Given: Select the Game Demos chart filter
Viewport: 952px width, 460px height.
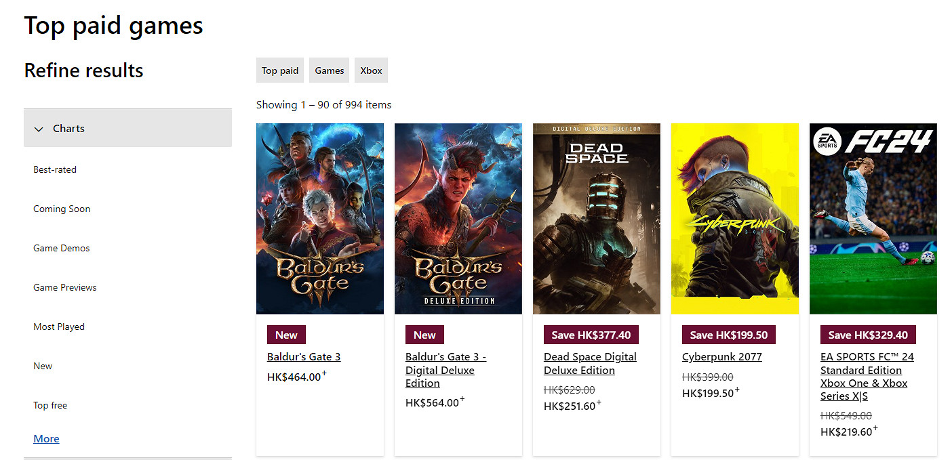Looking at the screenshot, I should (x=61, y=248).
